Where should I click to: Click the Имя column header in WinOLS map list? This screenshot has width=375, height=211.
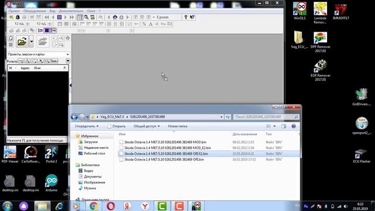click(x=37, y=68)
